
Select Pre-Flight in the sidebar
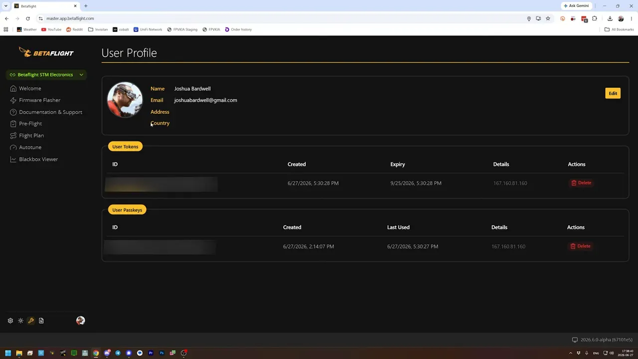coord(30,124)
